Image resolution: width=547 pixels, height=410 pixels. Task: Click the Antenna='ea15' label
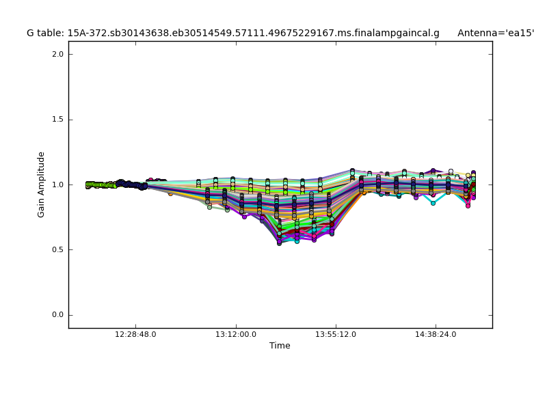point(496,33)
